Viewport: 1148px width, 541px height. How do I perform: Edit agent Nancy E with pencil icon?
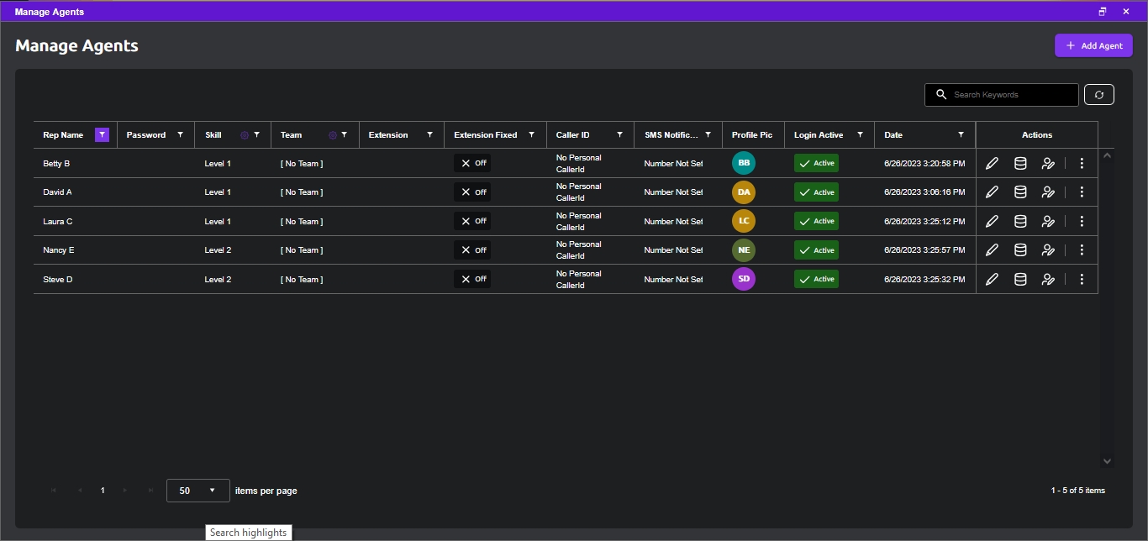[x=992, y=250]
